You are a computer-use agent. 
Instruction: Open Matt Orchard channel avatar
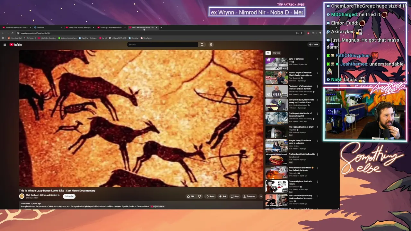(22, 196)
